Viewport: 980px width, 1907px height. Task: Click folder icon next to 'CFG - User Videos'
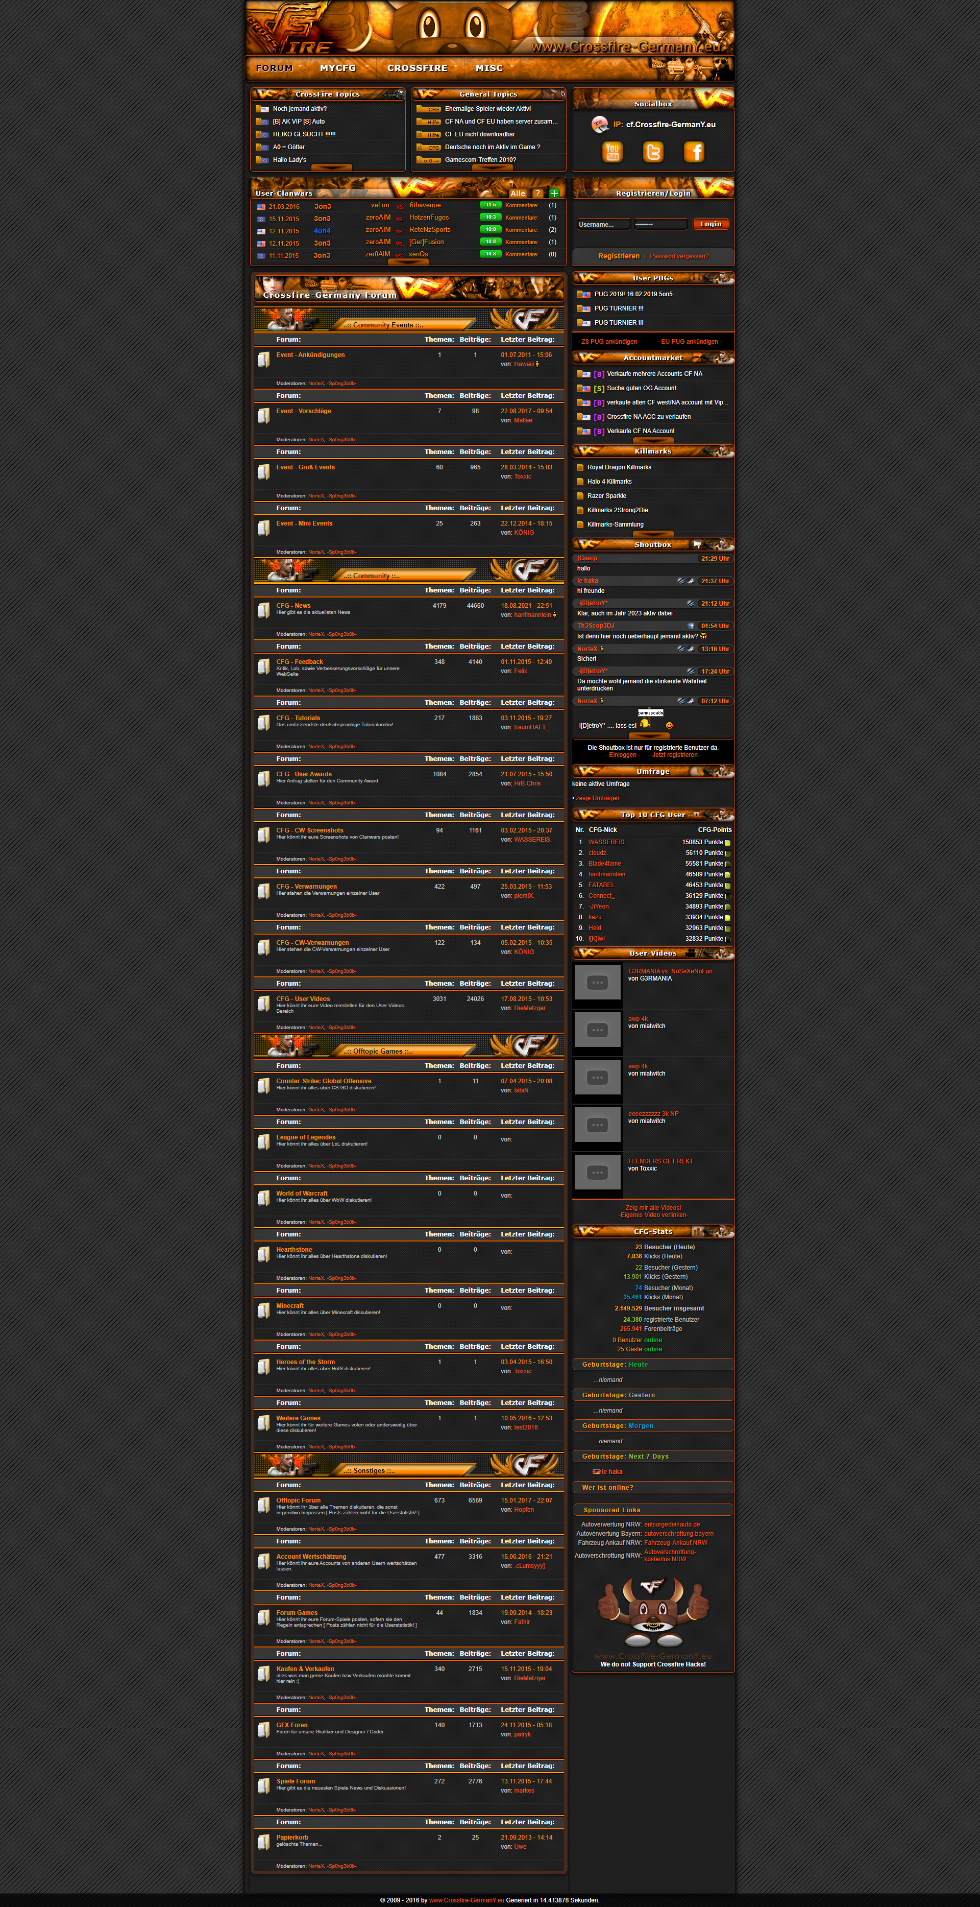[x=263, y=1004]
